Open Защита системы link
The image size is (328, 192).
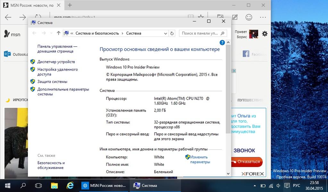point(52,81)
